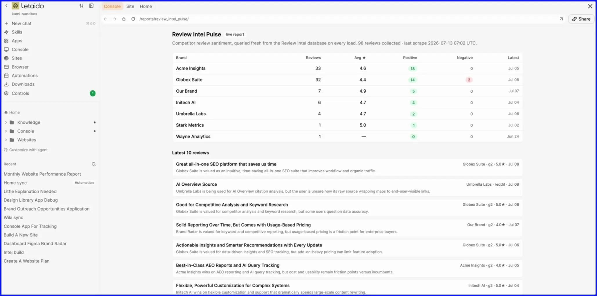The image size is (597, 296).
Task: Click the Sites globe icon
Action: [x=6, y=58]
